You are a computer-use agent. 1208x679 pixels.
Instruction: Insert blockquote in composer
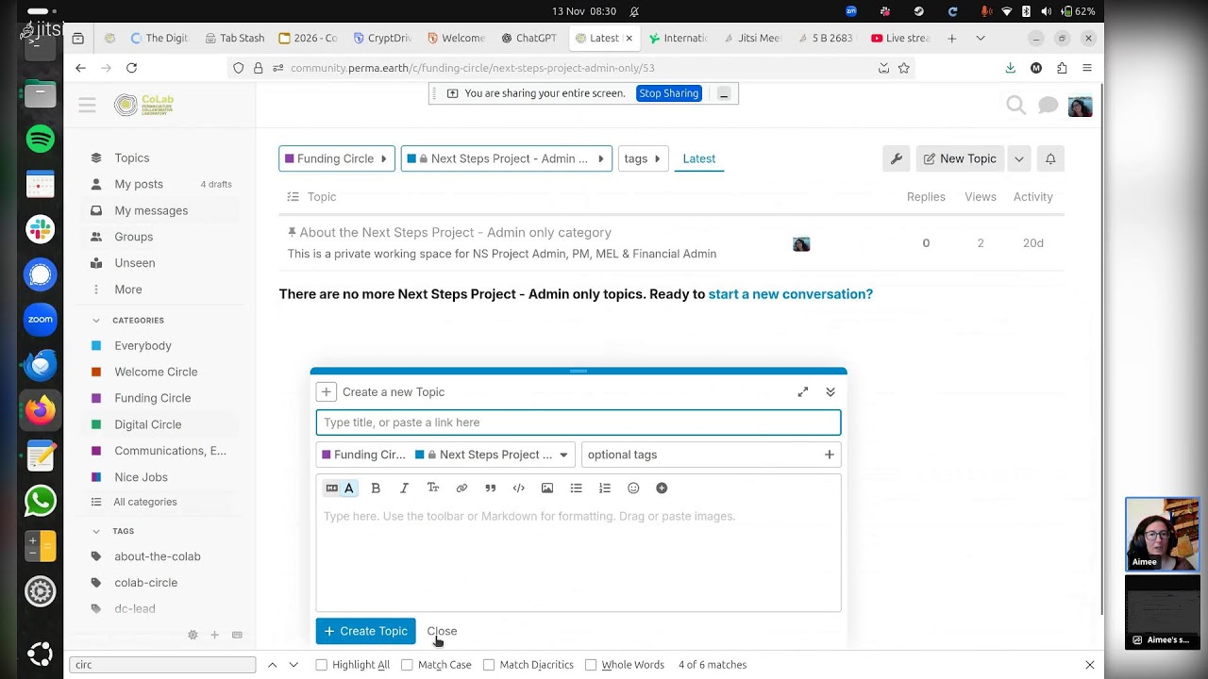(x=490, y=488)
